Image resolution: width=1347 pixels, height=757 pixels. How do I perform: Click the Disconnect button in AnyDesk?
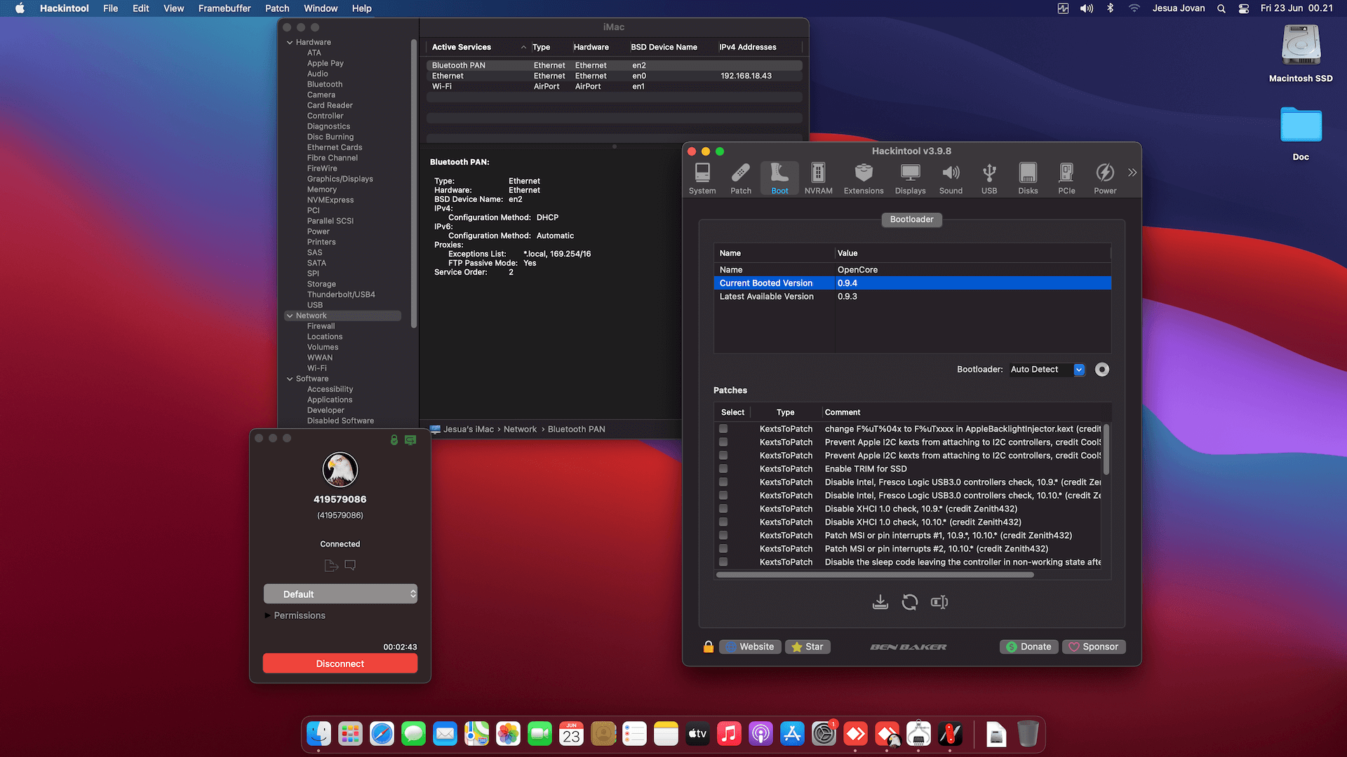pyautogui.click(x=340, y=663)
